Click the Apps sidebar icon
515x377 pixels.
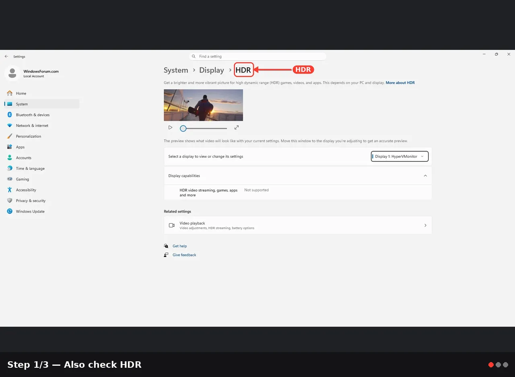[x=10, y=147]
